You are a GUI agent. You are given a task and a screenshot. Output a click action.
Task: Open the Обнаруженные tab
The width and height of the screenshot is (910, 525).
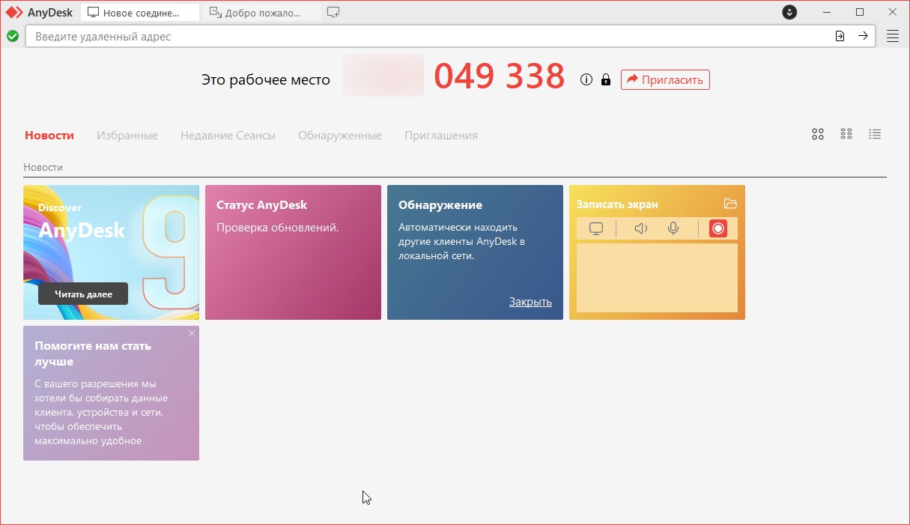pos(340,136)
